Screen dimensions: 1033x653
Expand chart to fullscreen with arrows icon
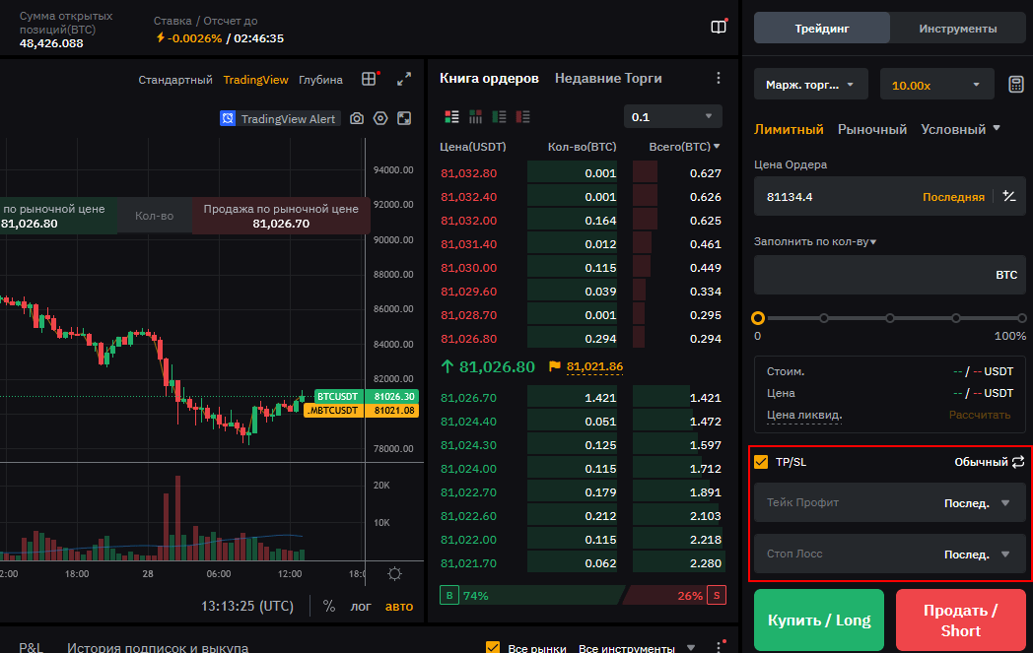point(404,79)
